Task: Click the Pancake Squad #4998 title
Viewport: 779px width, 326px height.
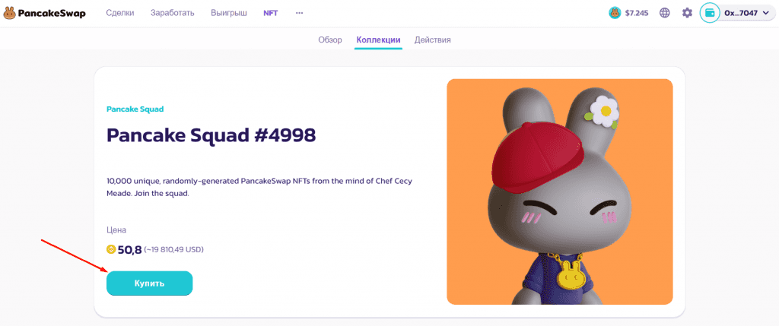Action: 211,135
